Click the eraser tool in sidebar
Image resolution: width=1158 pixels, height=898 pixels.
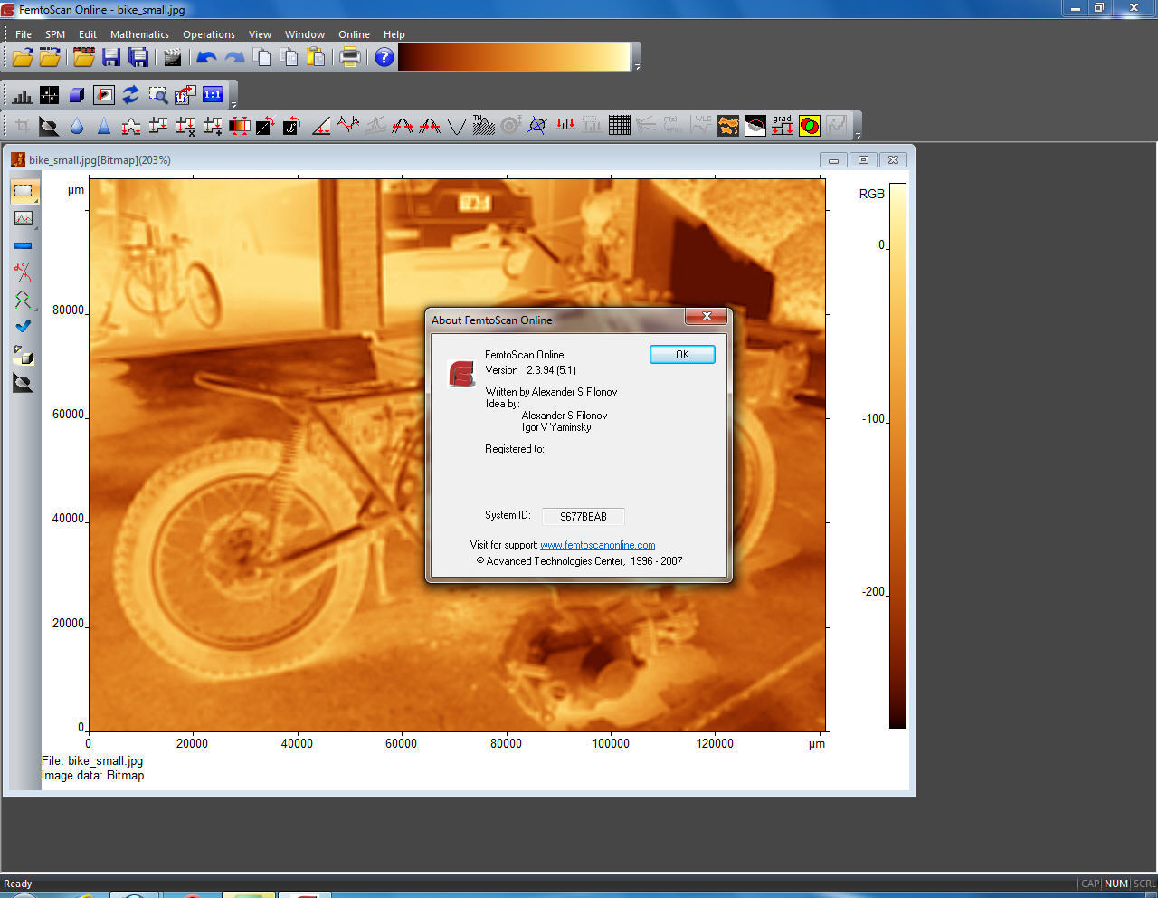[x=24, y=356]
